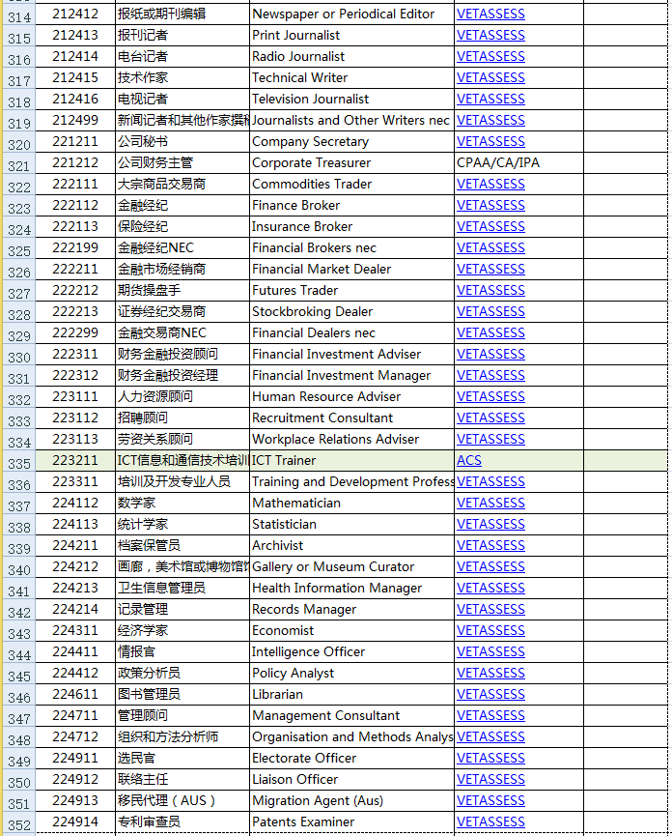The height and width of the screenshot is (836, 672).
Task: Select the cell 'Commodities Trader'
Action: (351, 185)
